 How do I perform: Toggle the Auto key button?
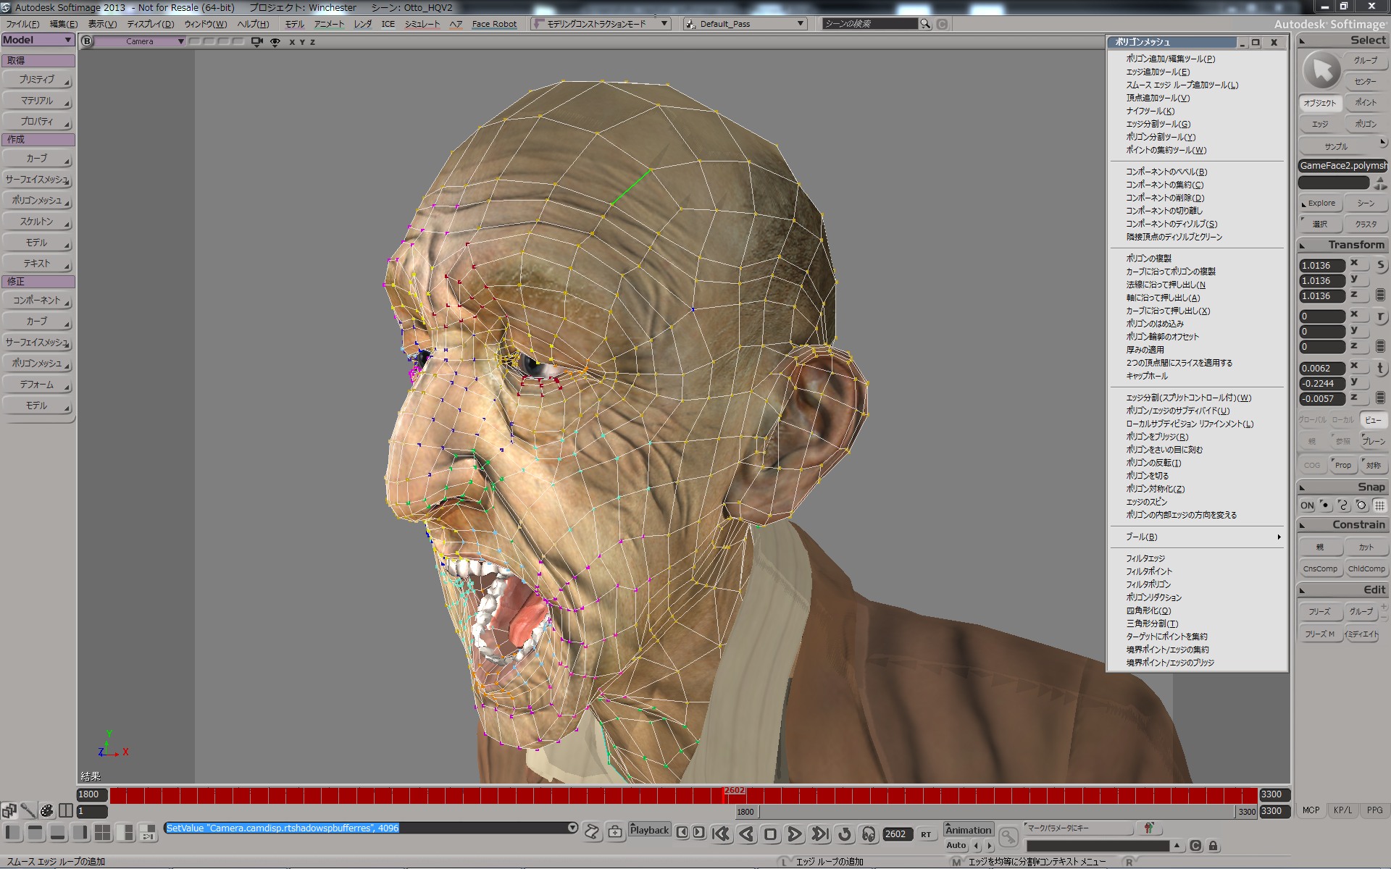[956, 845]
